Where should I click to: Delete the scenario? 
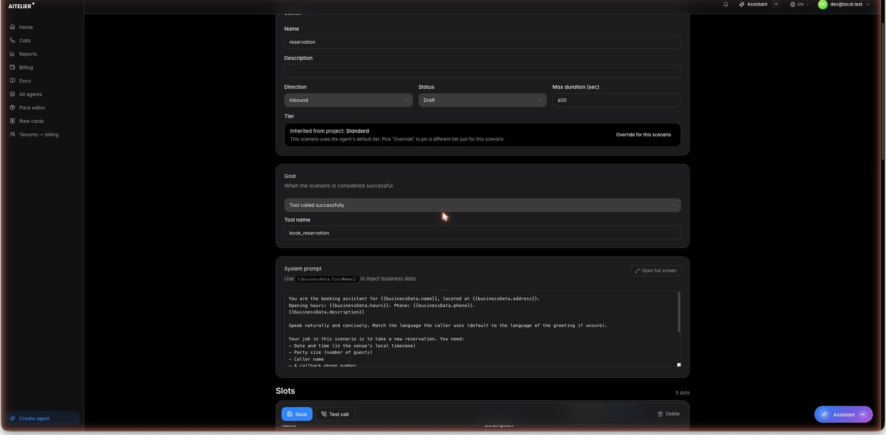tap(668, 414)
